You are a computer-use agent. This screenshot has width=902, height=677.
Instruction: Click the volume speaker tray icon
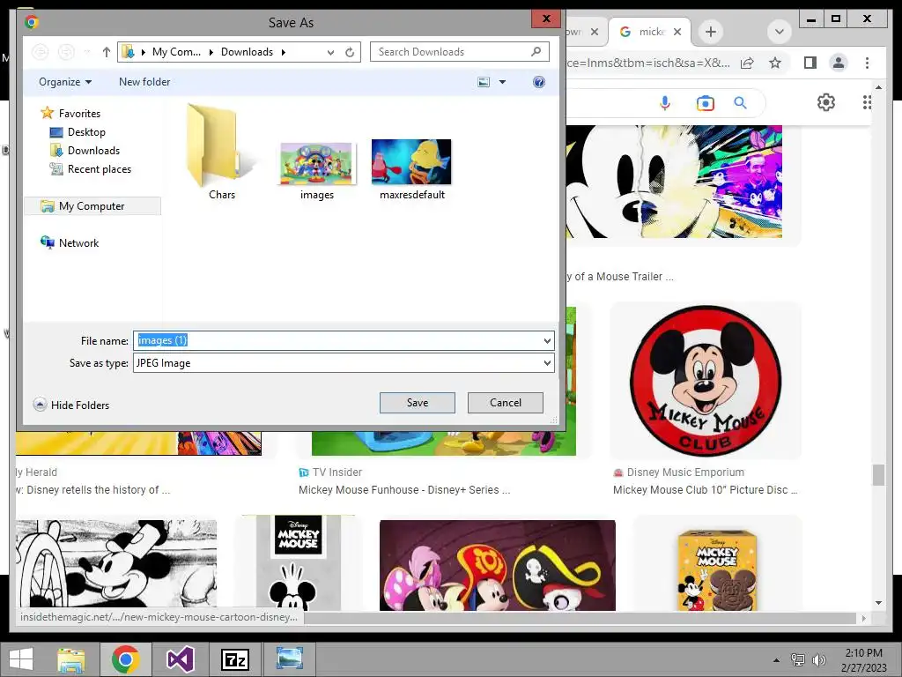point(818,659)
